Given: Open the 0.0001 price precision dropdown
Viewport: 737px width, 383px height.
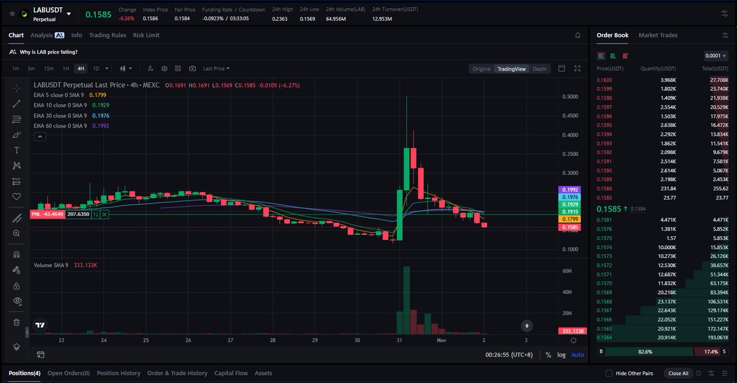Looking at the screenshot, I should [716, 56].
